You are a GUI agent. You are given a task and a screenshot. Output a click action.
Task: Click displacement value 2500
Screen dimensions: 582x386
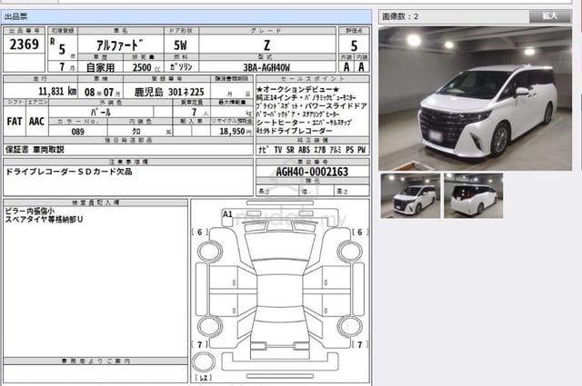[142, 67]
